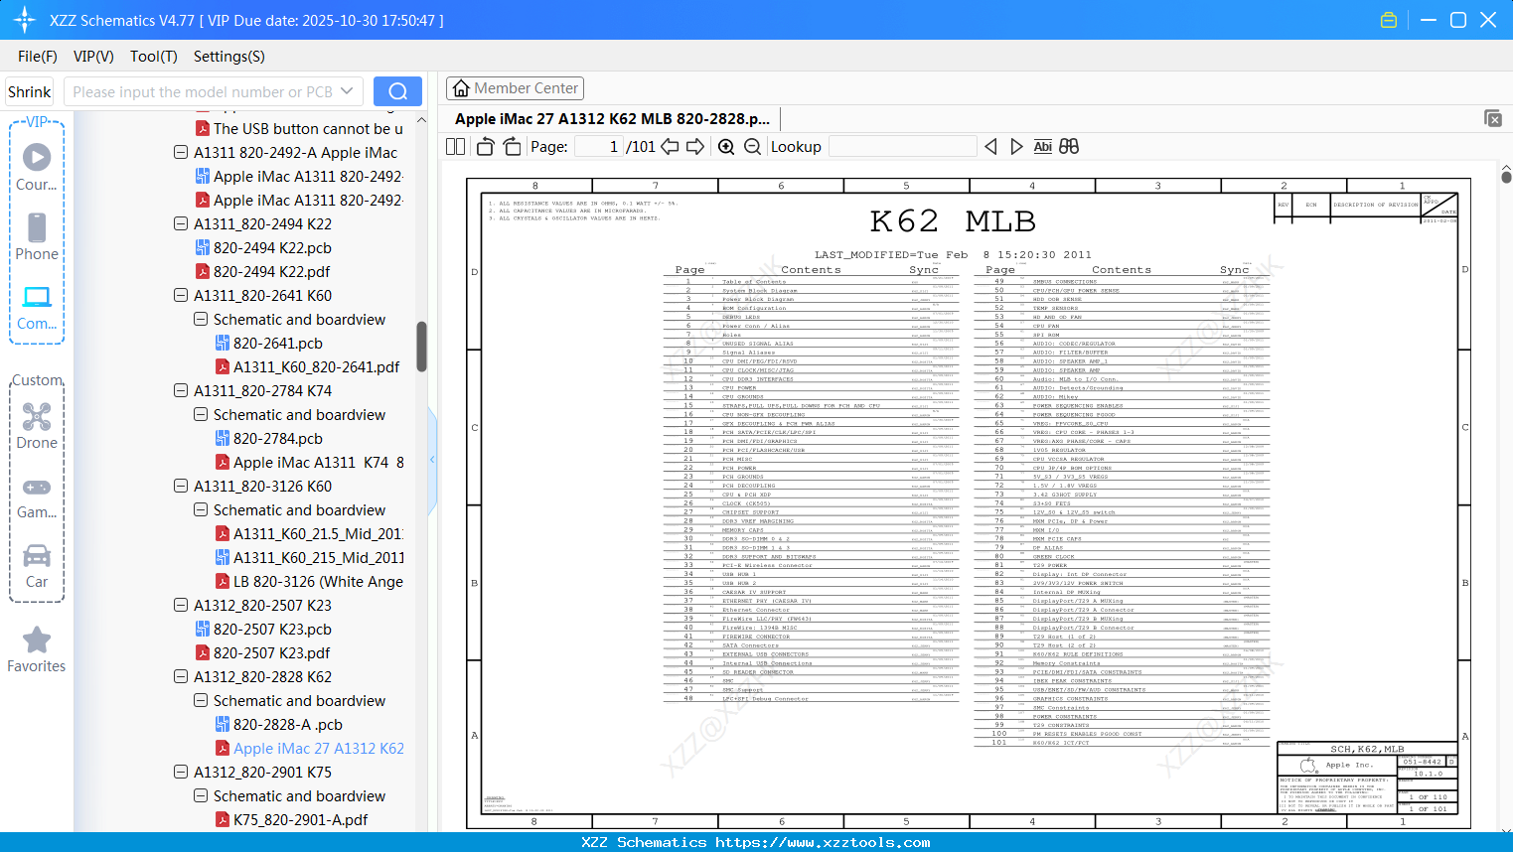The width and height of the screenshot is (1513, 852).
Task: Collapse the A1311 820-2492-A Apple iMac folder
Action: [x=181, y=153]
